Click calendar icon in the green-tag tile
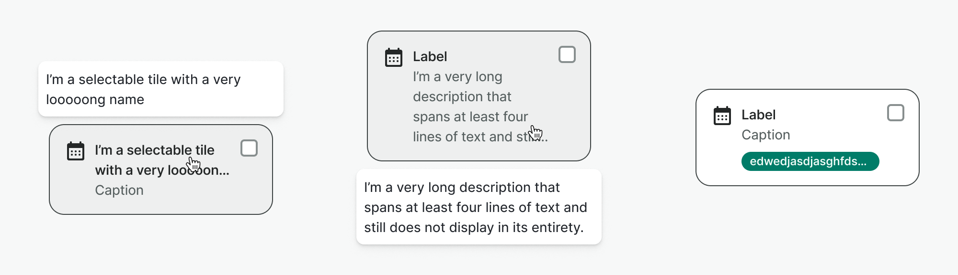This screenshot has height=275, width=958. (722, 116)
